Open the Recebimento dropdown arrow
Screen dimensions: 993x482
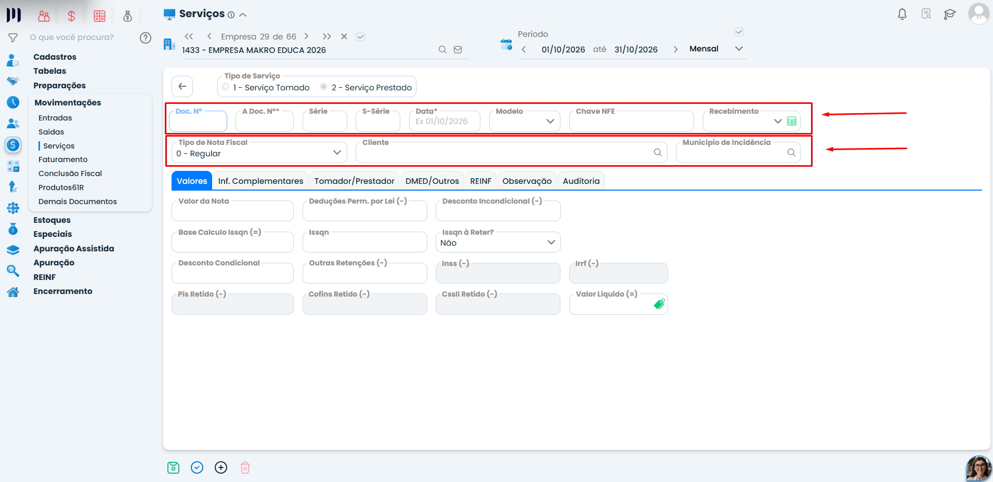pos(778,121)
